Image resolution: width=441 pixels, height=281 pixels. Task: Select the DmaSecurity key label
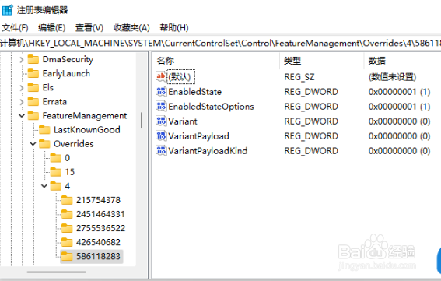coord(68,59)
